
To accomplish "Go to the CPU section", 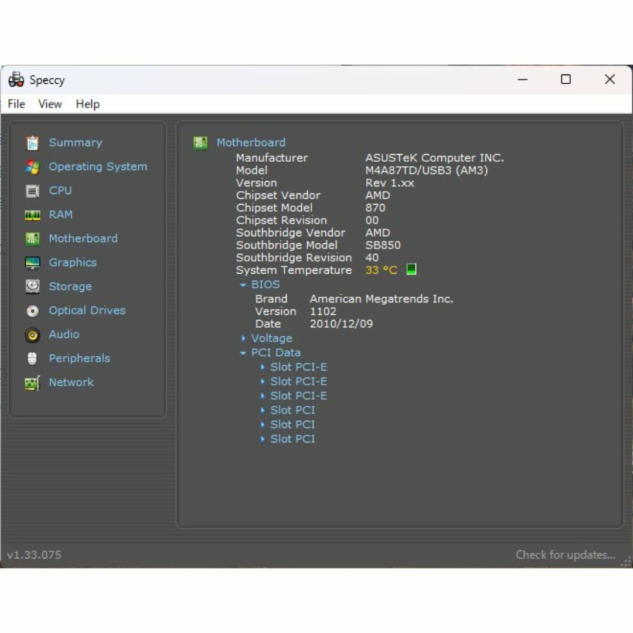I will tap(60, 190).
